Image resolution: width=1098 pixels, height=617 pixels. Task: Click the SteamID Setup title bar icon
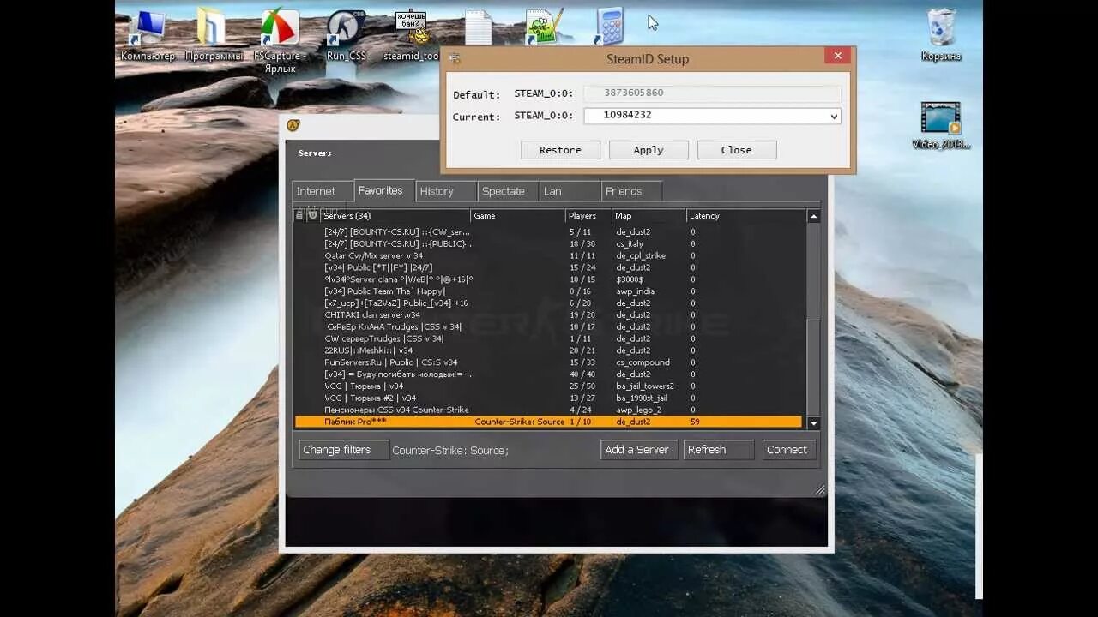455,58
